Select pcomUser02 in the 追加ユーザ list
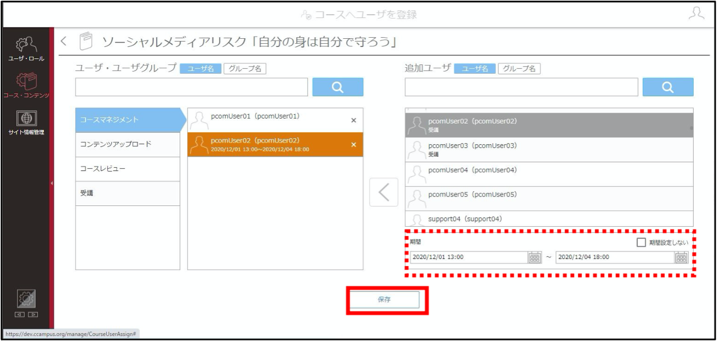The height and width of the screenshot is (355, 720). pos(549,125)
